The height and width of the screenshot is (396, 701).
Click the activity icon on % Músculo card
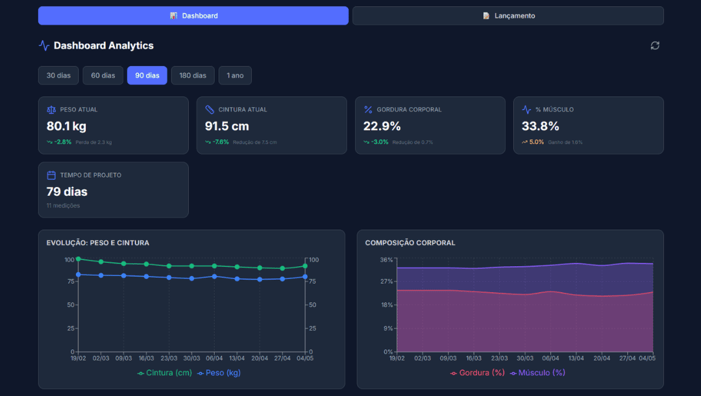(x=526, y=110)
